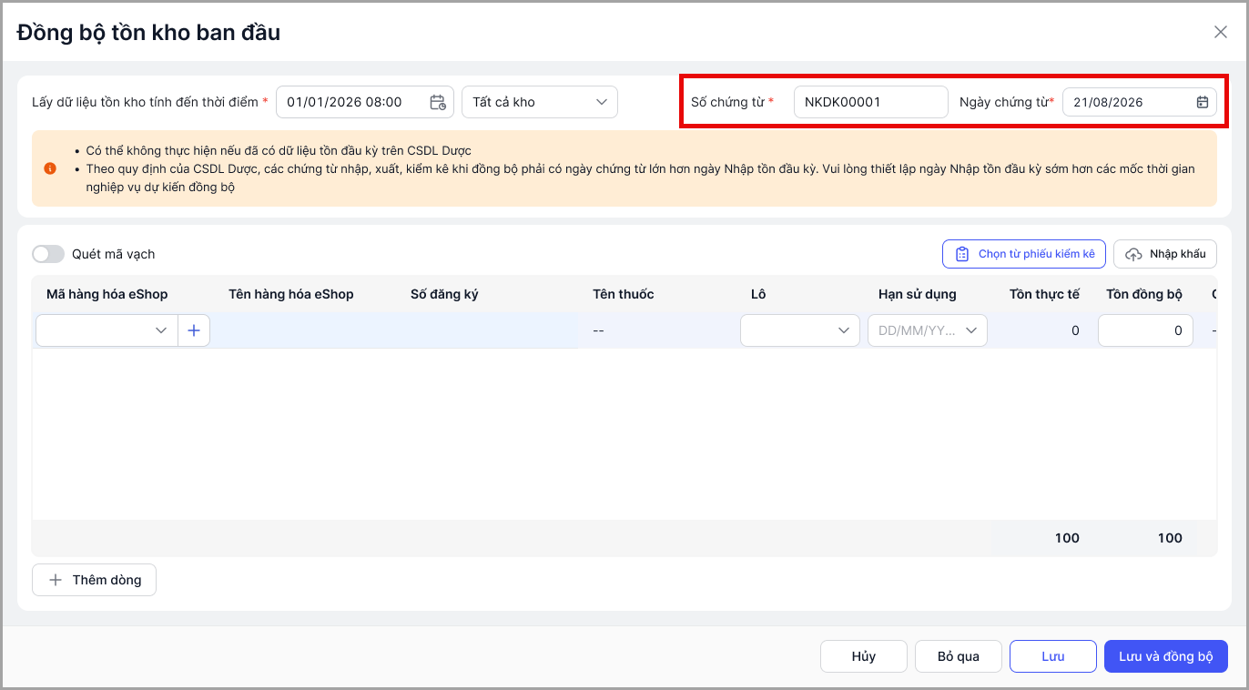Close the Đồng bộ tồn kho ban đầu dialog
Screen dimensions: 1249x690
point(1221,32)
